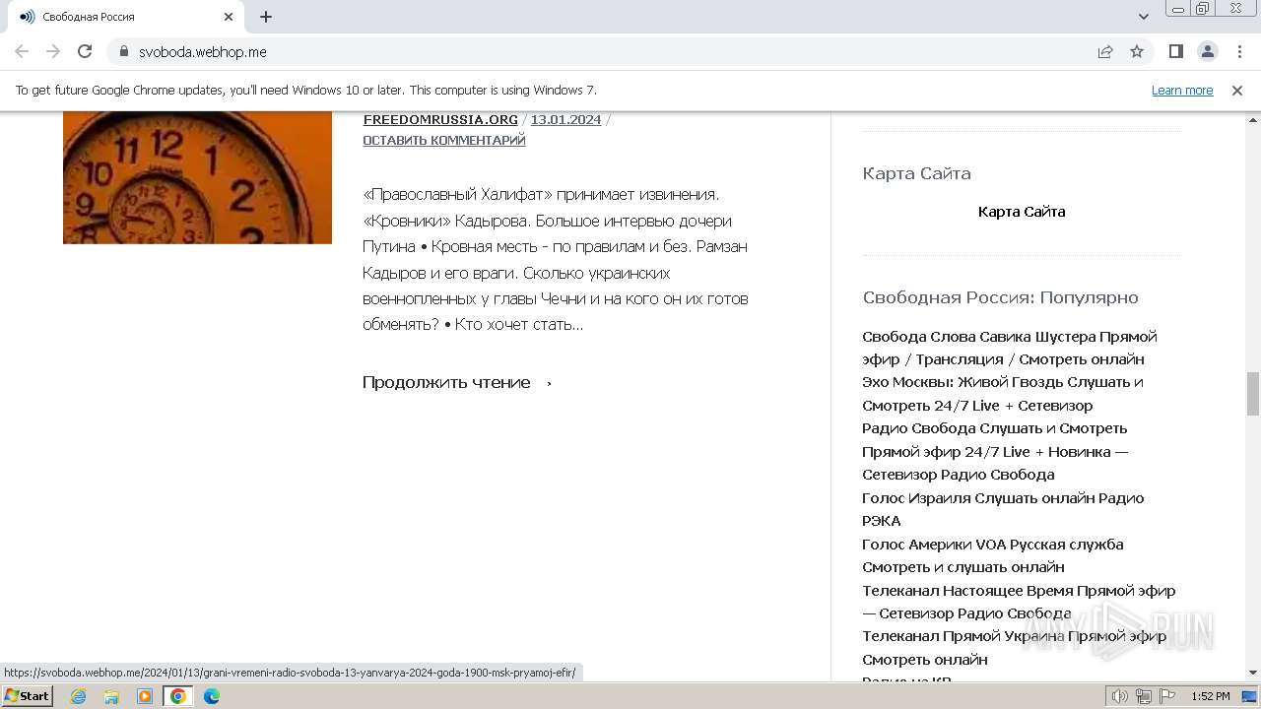
Task: Open the FREEDOMRUSSIA.ORG author link
Action: click(440, 119)
